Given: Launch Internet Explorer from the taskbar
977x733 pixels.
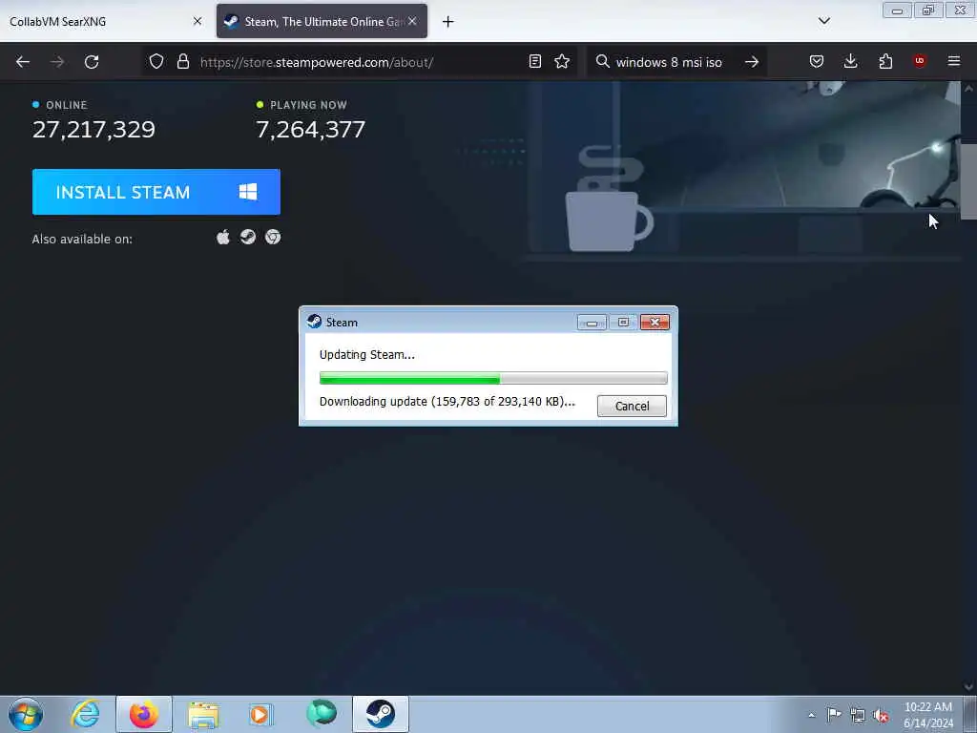Looking at the screenshot, I should [x=85, y=714].
